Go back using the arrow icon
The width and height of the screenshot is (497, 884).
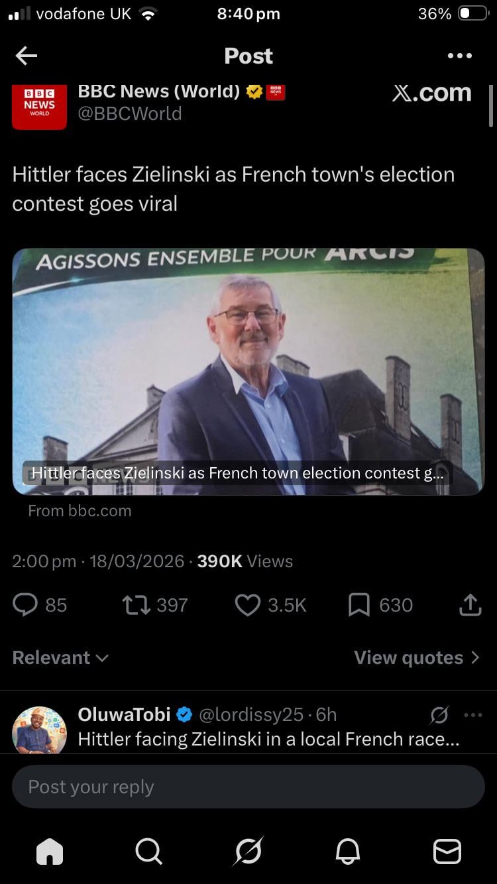point(27,56)
